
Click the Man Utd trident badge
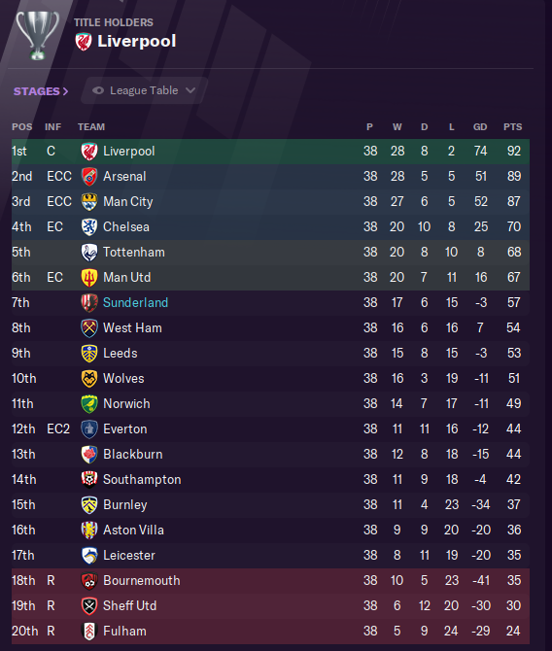click(x=89, y=278)
